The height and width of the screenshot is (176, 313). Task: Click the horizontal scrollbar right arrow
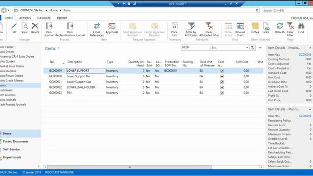click(261, 167)
